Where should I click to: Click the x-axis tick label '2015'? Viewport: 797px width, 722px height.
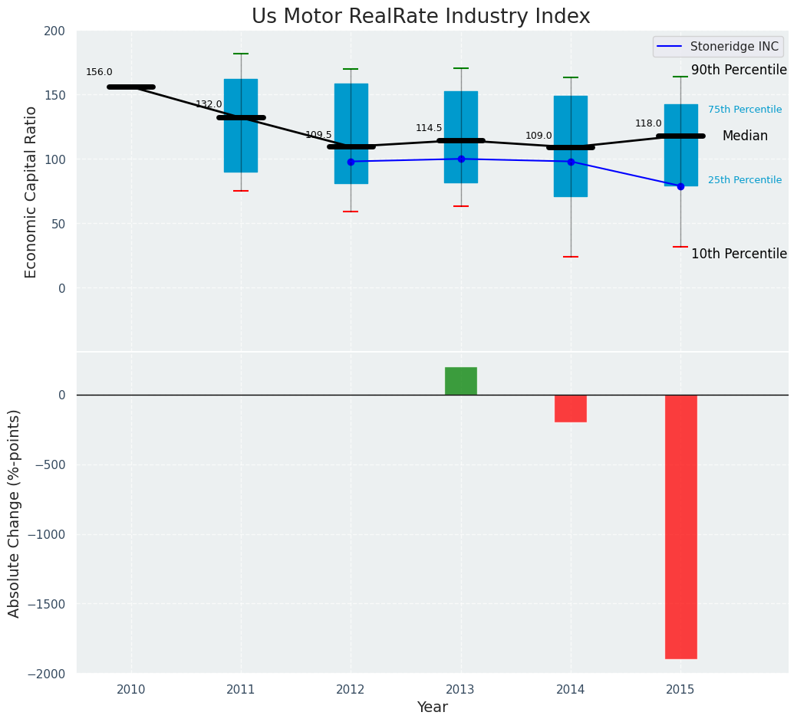(x=680, y=690)
